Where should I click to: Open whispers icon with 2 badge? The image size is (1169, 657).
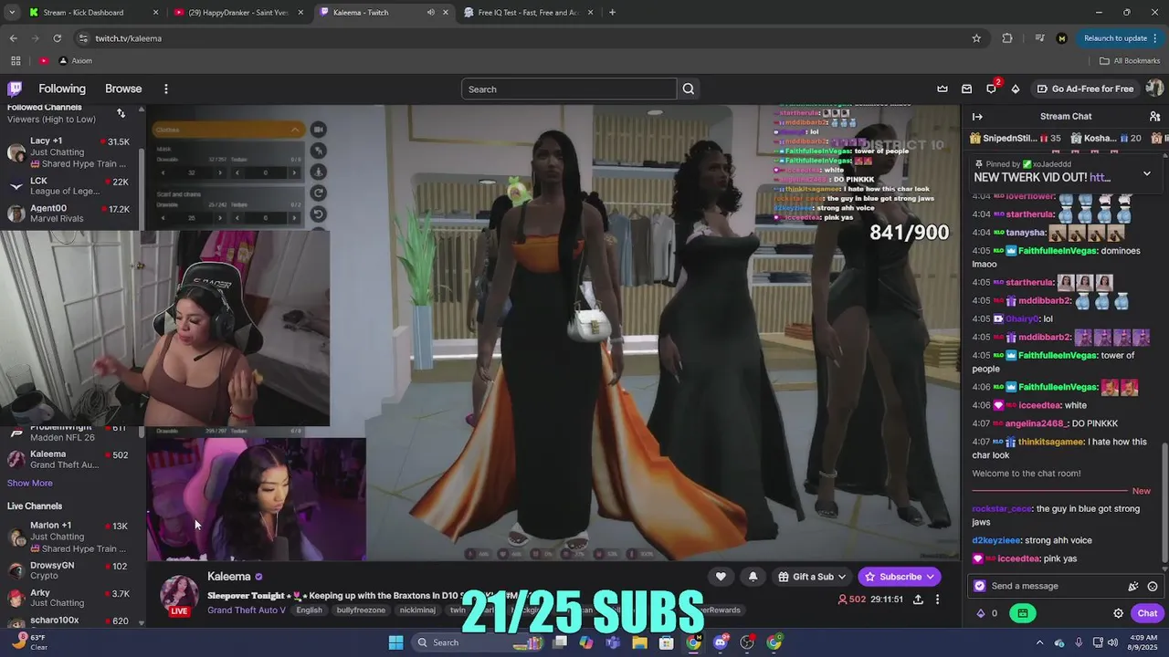992,88
